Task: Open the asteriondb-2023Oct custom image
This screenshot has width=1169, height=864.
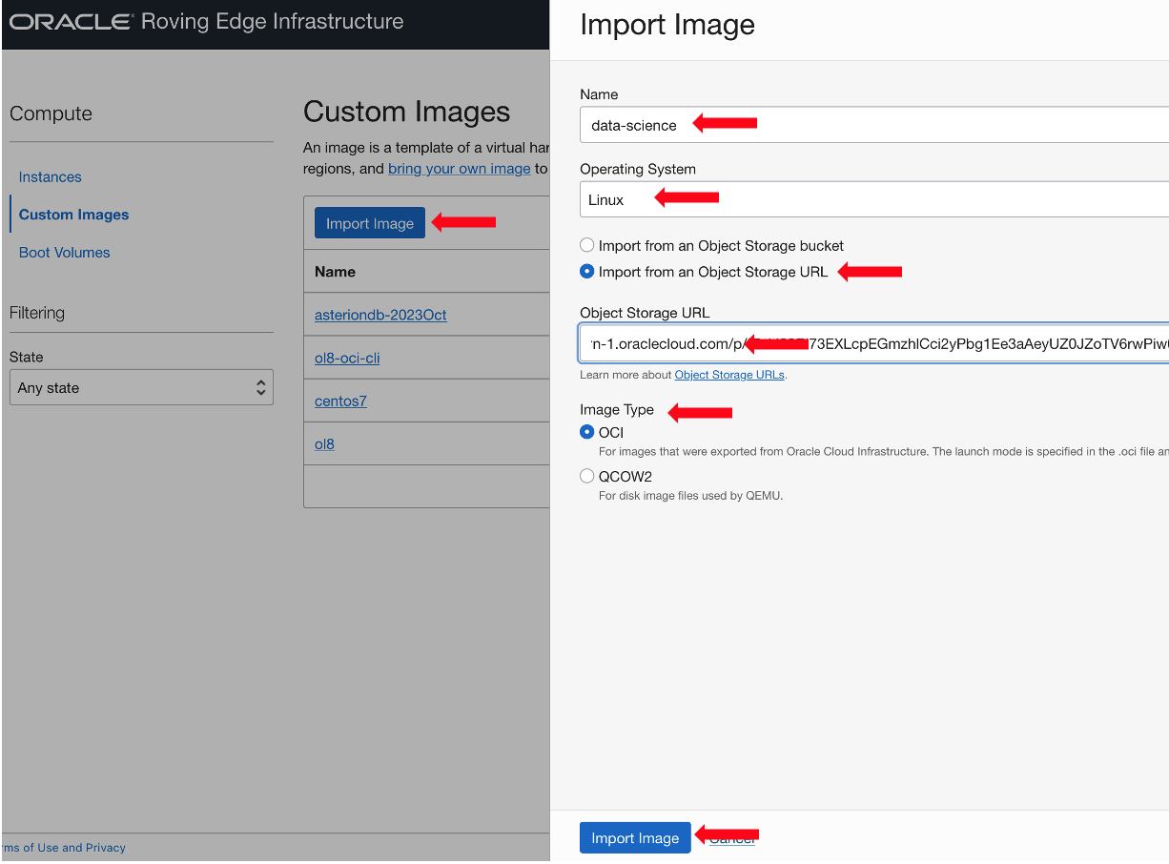Action: (x=380, y=314)
